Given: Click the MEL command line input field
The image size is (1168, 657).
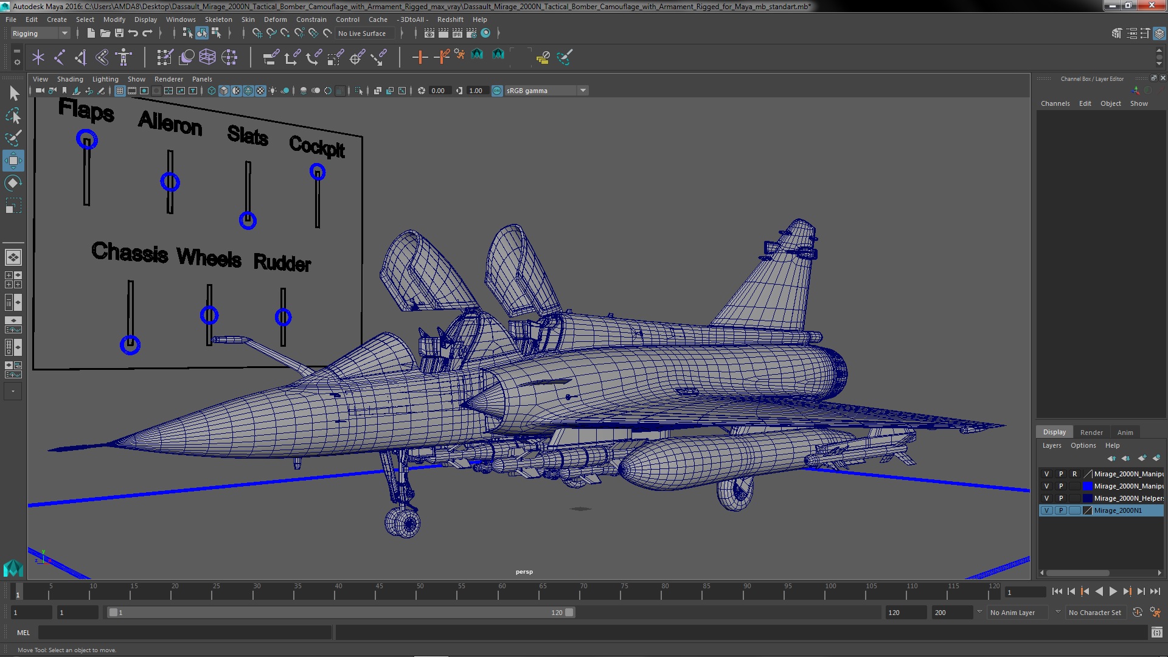Looking at the screenshot, I should [185, 633].
